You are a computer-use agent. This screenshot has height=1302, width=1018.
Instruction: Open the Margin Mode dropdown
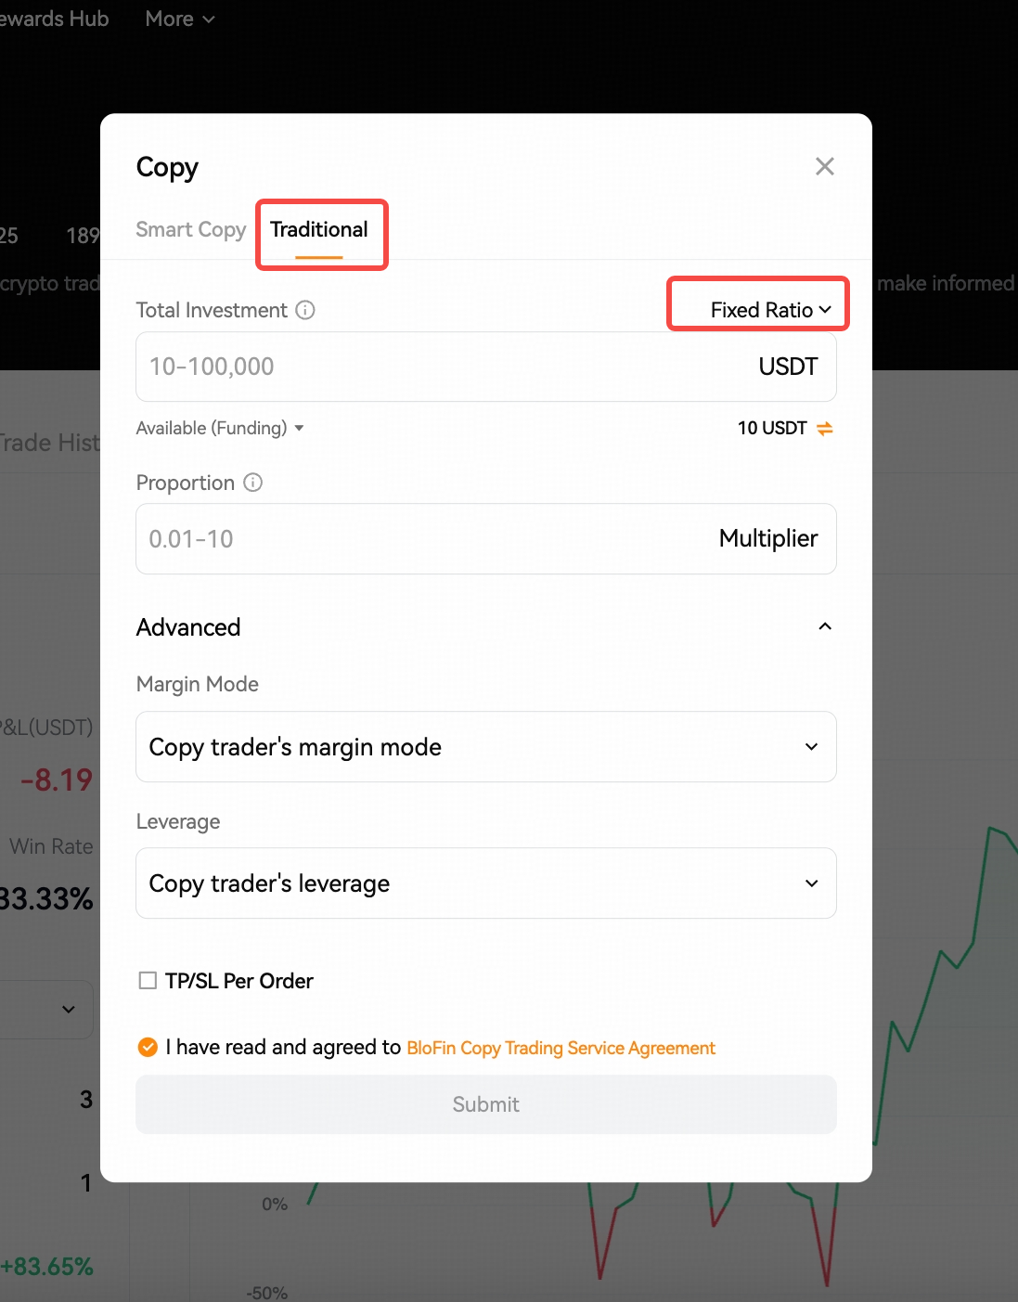(486, 747)
